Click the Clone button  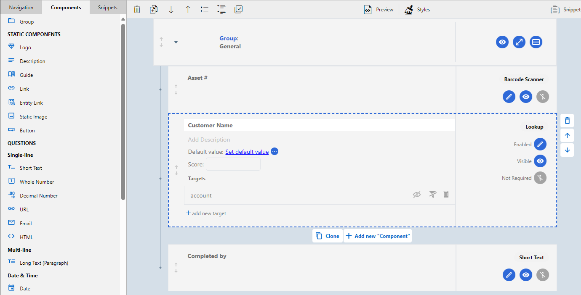tap(328, 236)
